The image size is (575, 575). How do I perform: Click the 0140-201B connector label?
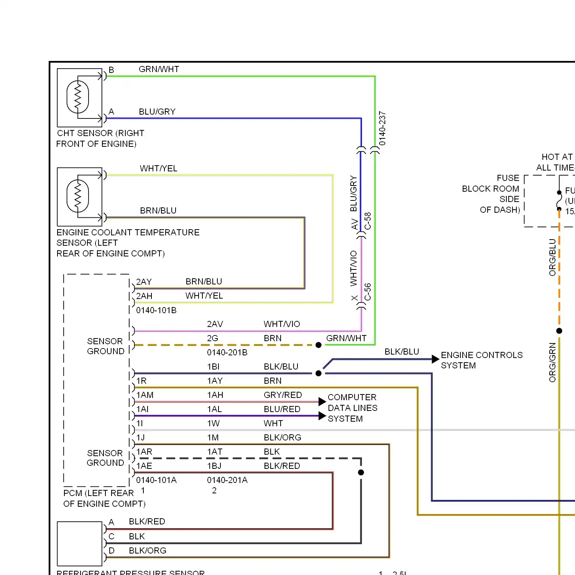click(x=227, y=353)
